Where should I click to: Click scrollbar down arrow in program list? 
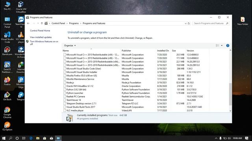point(230,111)
